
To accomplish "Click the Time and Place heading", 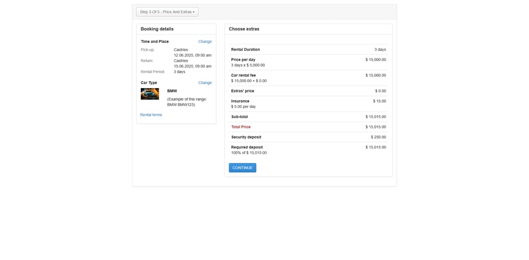I will tap(154, 41).
